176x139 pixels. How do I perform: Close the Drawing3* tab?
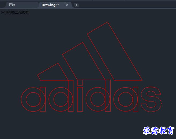click(x=67, y=5)
